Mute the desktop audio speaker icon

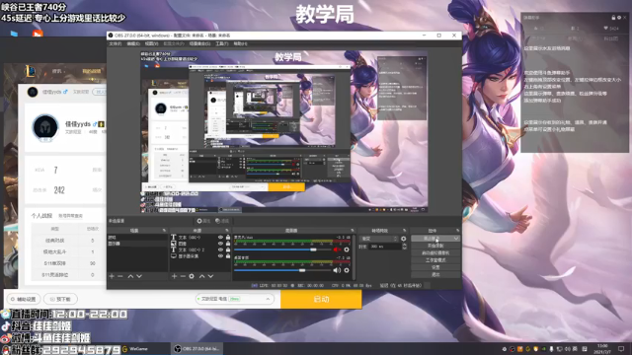coord(337,270)
